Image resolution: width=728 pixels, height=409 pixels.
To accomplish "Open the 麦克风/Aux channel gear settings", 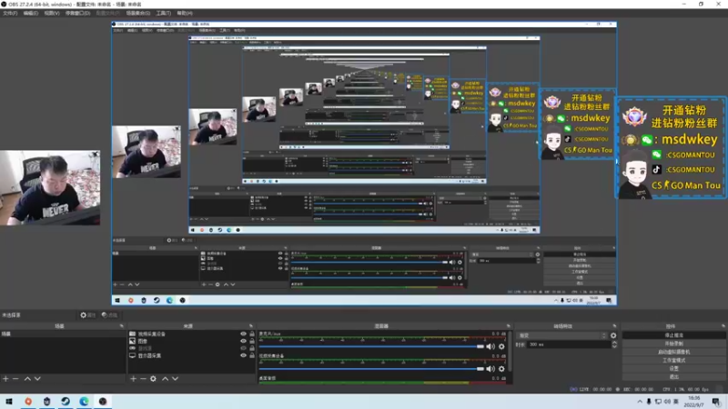I will 501,346.
